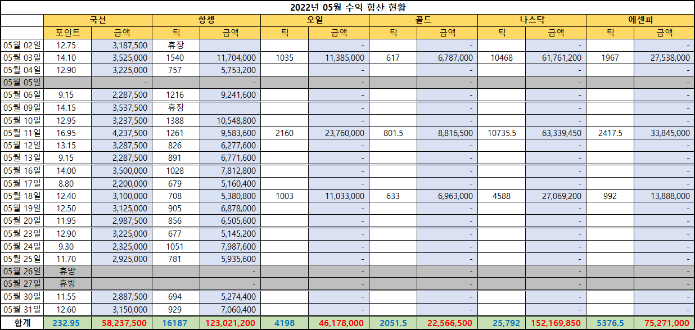Select the 국선 total amount 58,237,500
The width and height of the screenshot is (695, 330).
pos(122,323)
